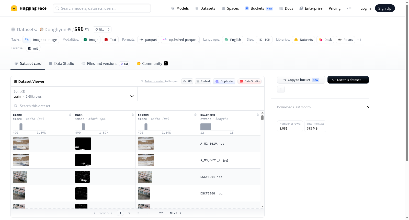The image size is (409, 220).
Task: Open thumbnail for A_MG_8619.jpg mask
Action: (83, 144)
